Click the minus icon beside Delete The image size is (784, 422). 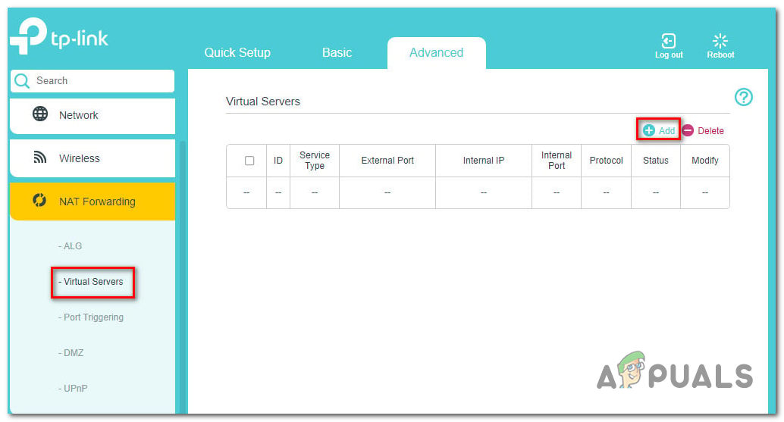tap(688, 130)
